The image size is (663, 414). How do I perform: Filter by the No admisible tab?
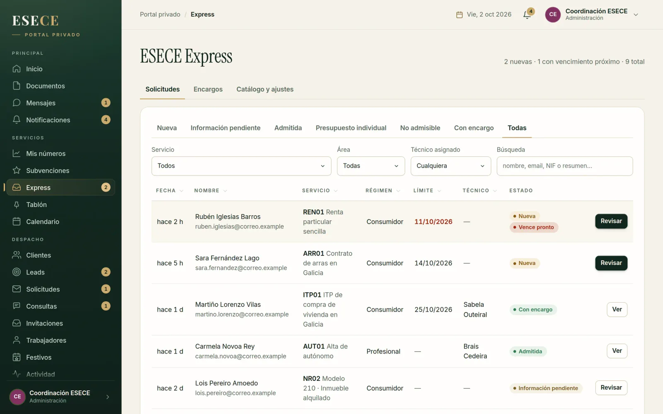click(x=420, y=128)
